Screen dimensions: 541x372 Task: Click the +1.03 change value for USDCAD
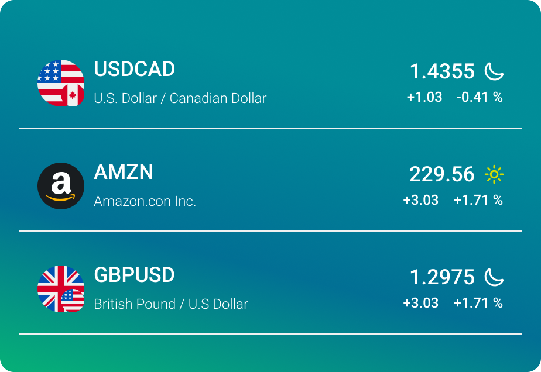424,97
